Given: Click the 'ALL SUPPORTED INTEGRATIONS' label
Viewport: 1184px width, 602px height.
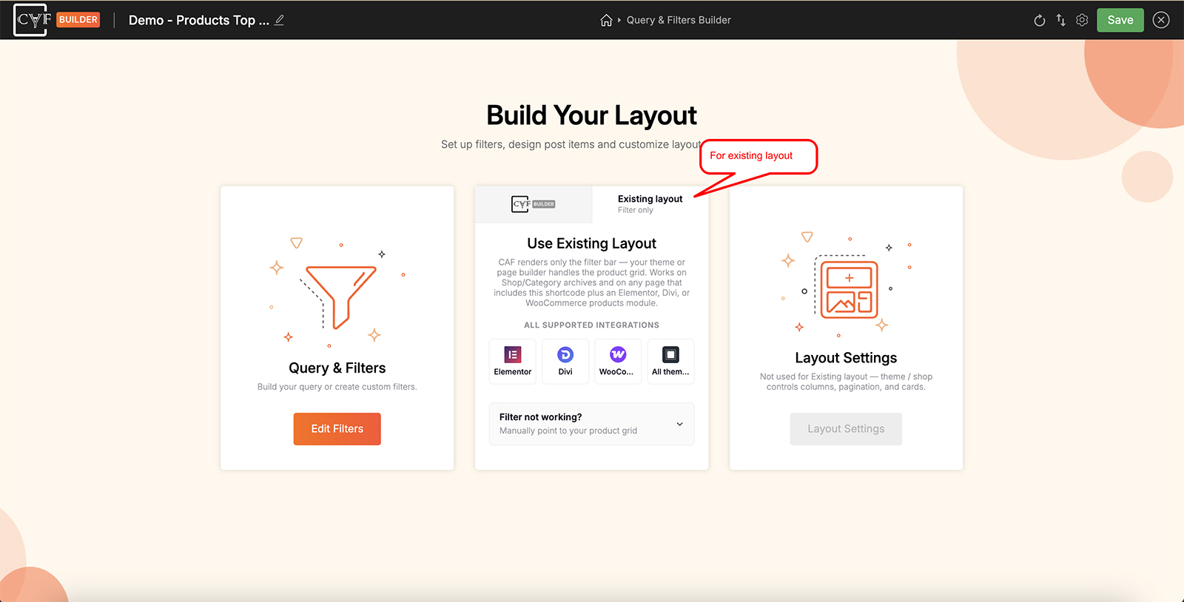Looking at the screenshot, I should (x=592, y=325).
